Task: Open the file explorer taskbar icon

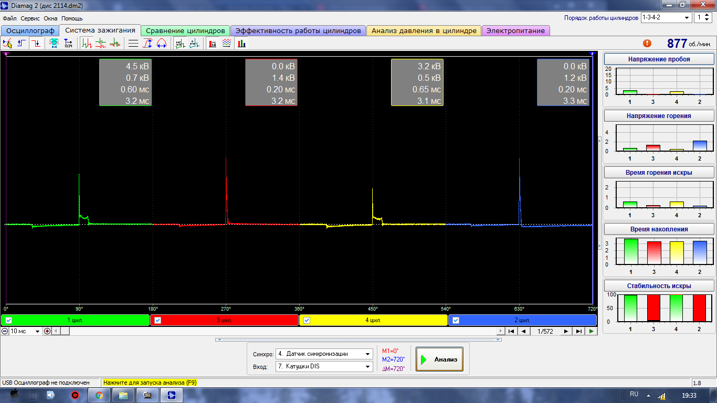Action: (x=123, y=395)
